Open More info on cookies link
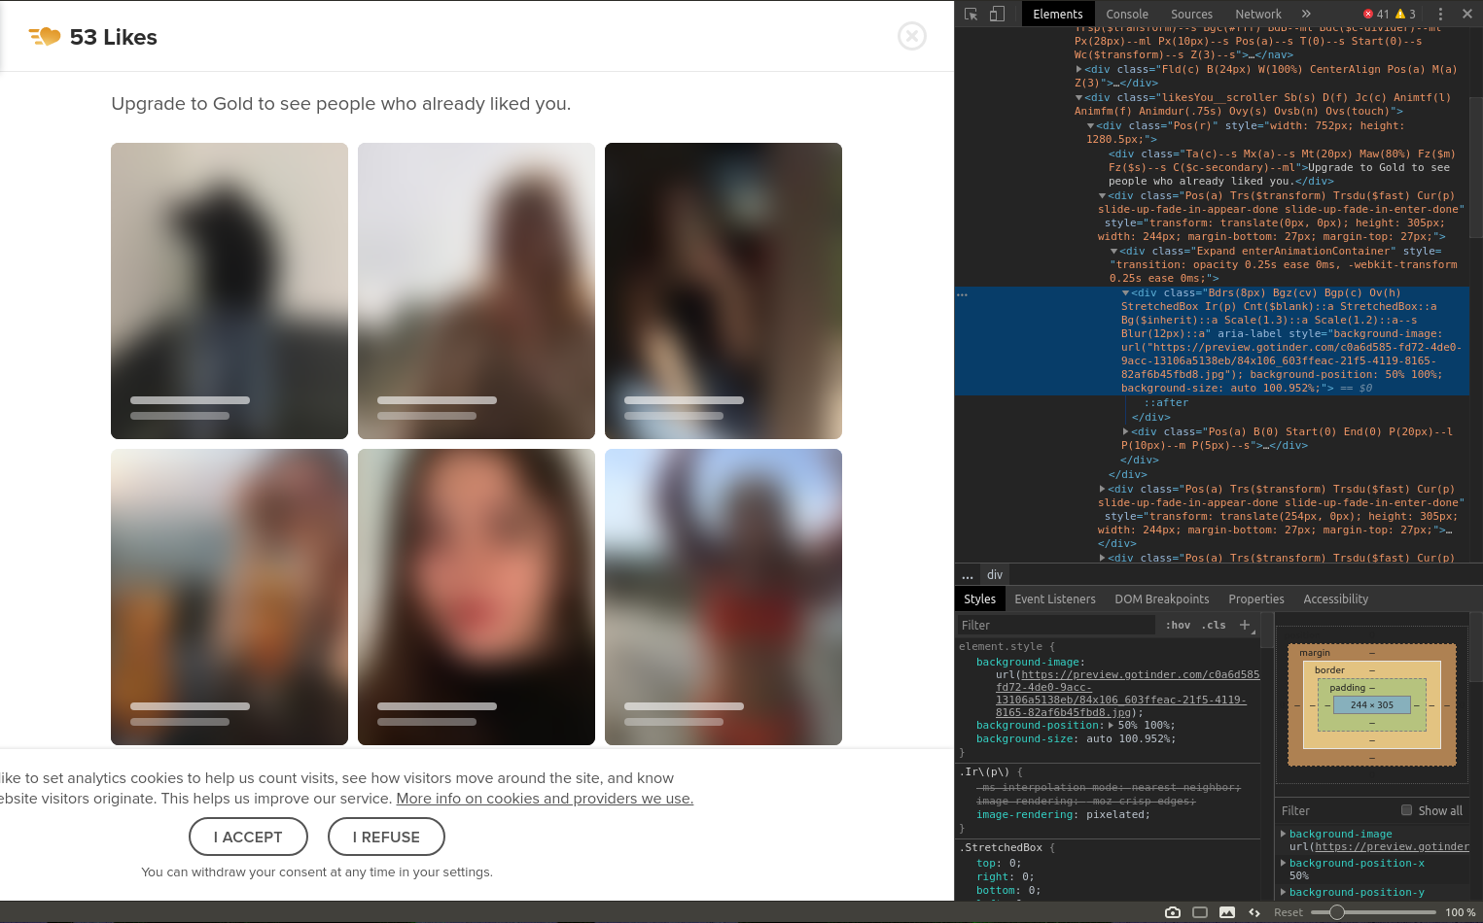Screen dimensions: 1483x923 pos(545,799)
